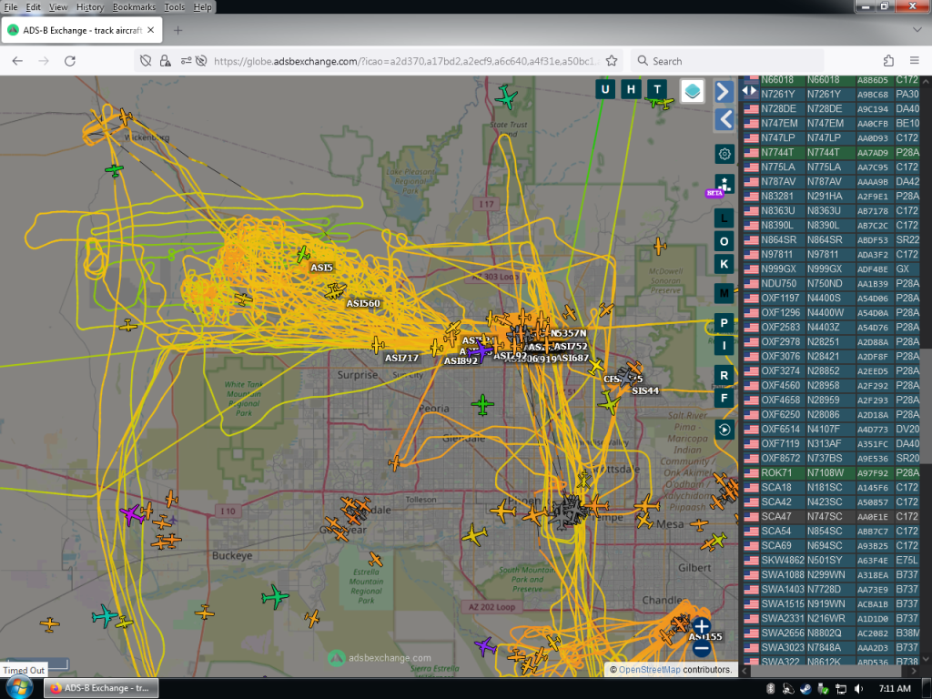
Task: Toggle the P map option
Action: tap(724, 323)
